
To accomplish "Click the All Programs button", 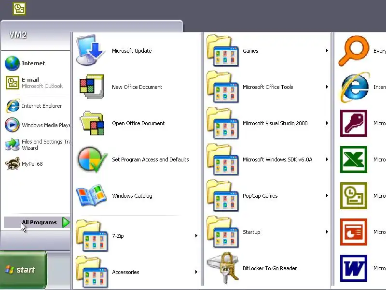I will [37, 222].
